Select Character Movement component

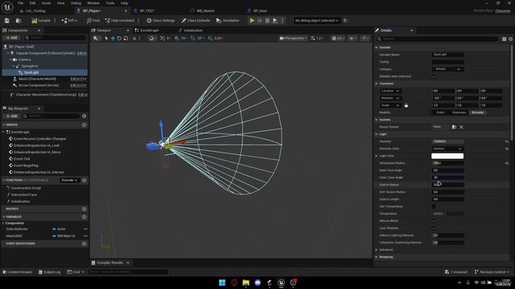tap(46, 95)
